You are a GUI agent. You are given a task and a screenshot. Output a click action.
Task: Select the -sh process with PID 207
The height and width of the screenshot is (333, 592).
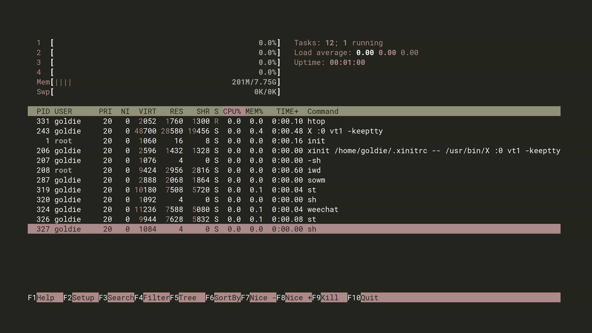tap(294, 160)
